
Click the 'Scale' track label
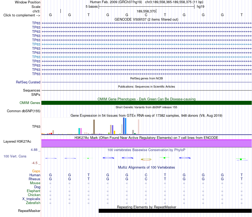36,7
